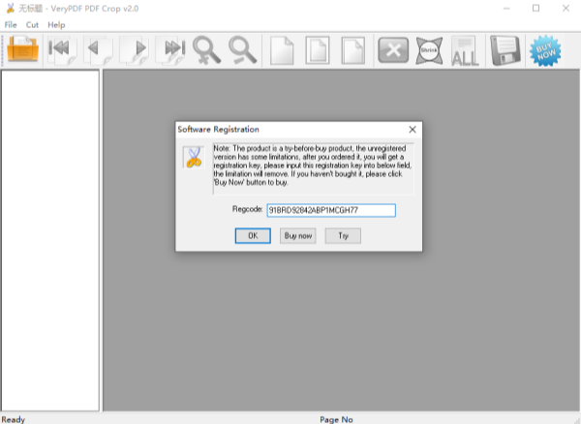Select the third page layout icon
The height and width of the screenshot is (424, 581).
[353, 50]
